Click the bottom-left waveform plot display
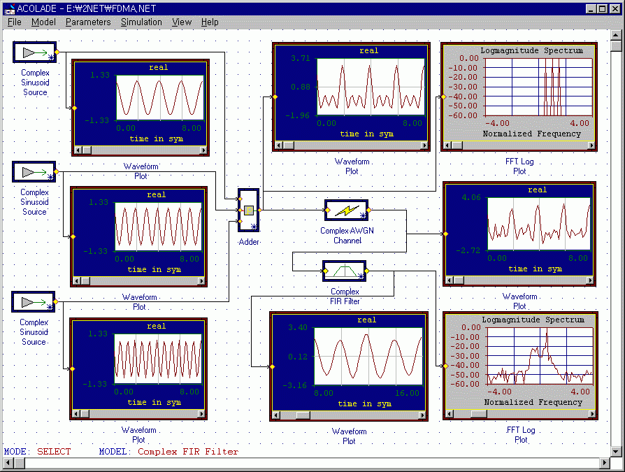Screen dimensions: 625x472 click(x=138, y=369)
